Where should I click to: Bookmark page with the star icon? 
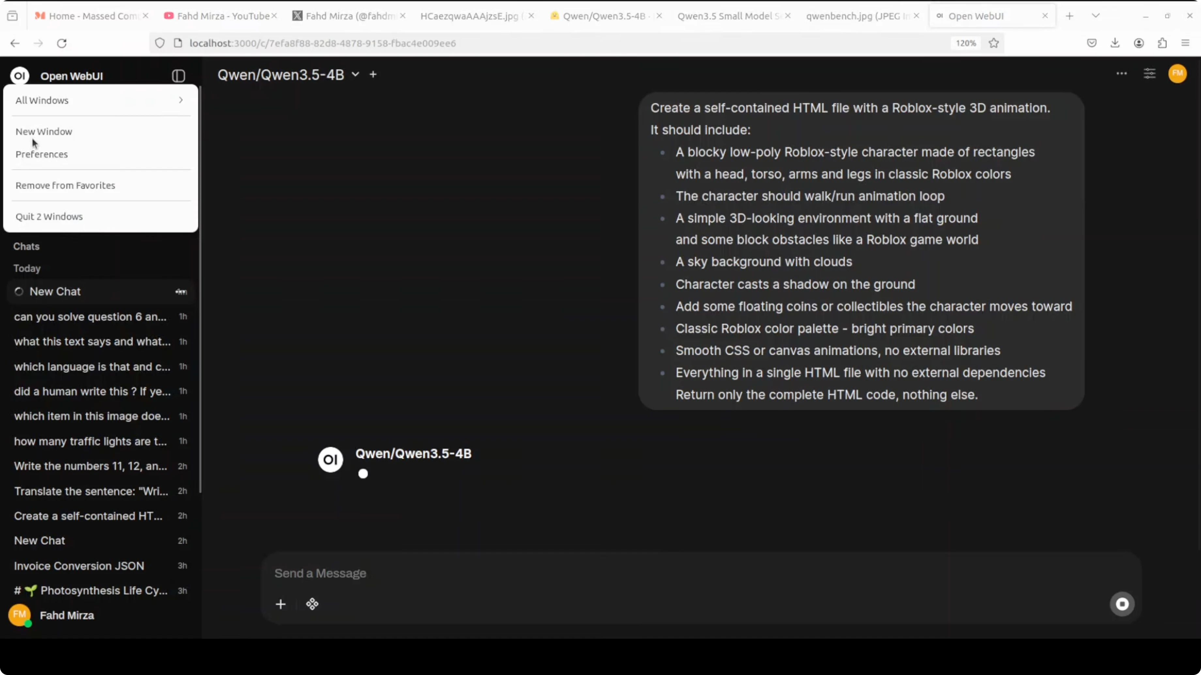tap(993, 43)
